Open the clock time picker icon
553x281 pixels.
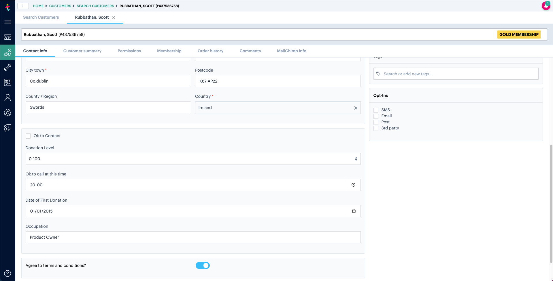click(353, 185)
